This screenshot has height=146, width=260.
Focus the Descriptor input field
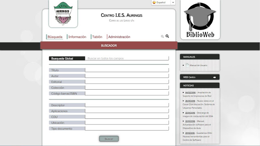point(127,105)
